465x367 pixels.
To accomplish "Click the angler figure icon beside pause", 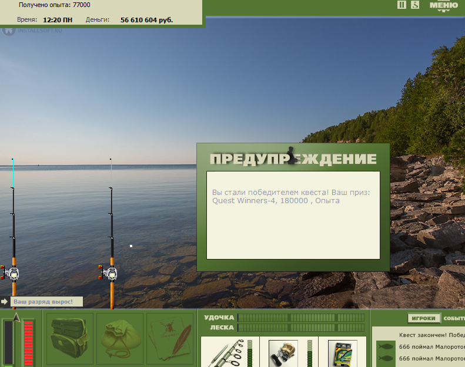I will [x=415, y=5].
